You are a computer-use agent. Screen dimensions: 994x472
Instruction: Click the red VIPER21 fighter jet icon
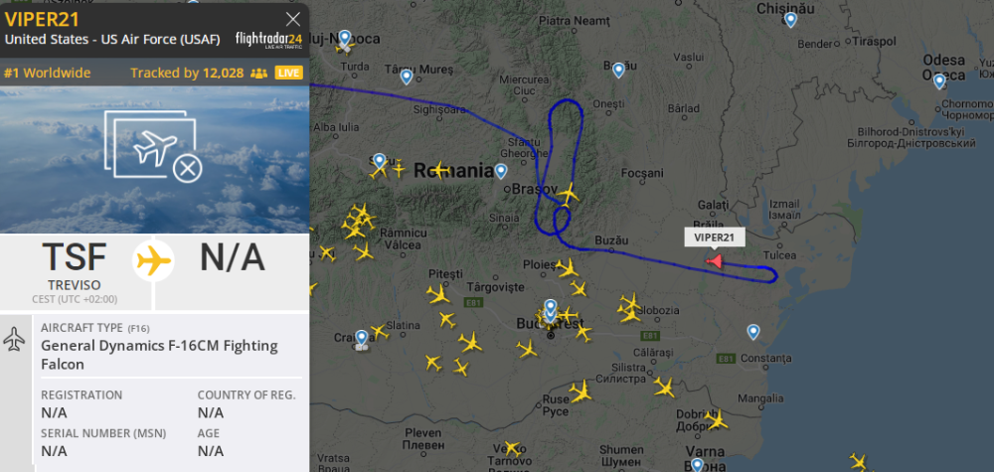(714, 261)
